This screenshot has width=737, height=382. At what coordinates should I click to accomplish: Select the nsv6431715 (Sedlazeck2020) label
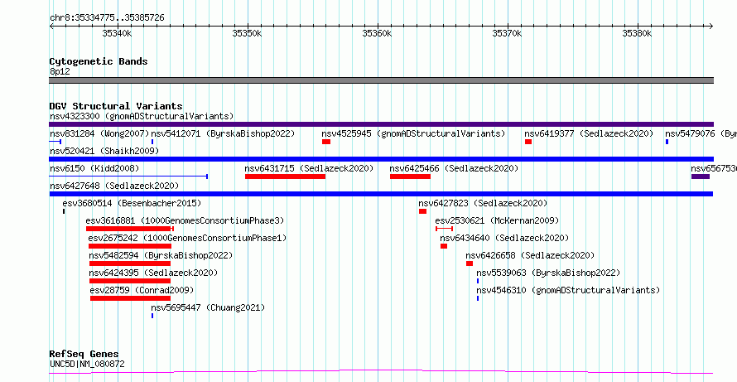(309, 168)
